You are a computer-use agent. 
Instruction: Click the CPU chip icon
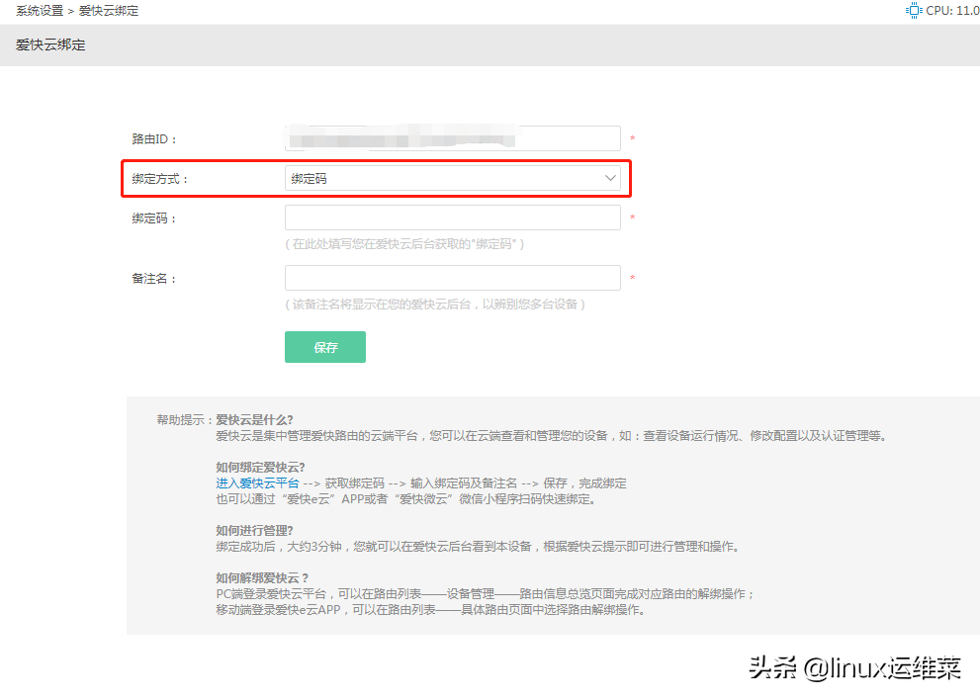(914, 11)
